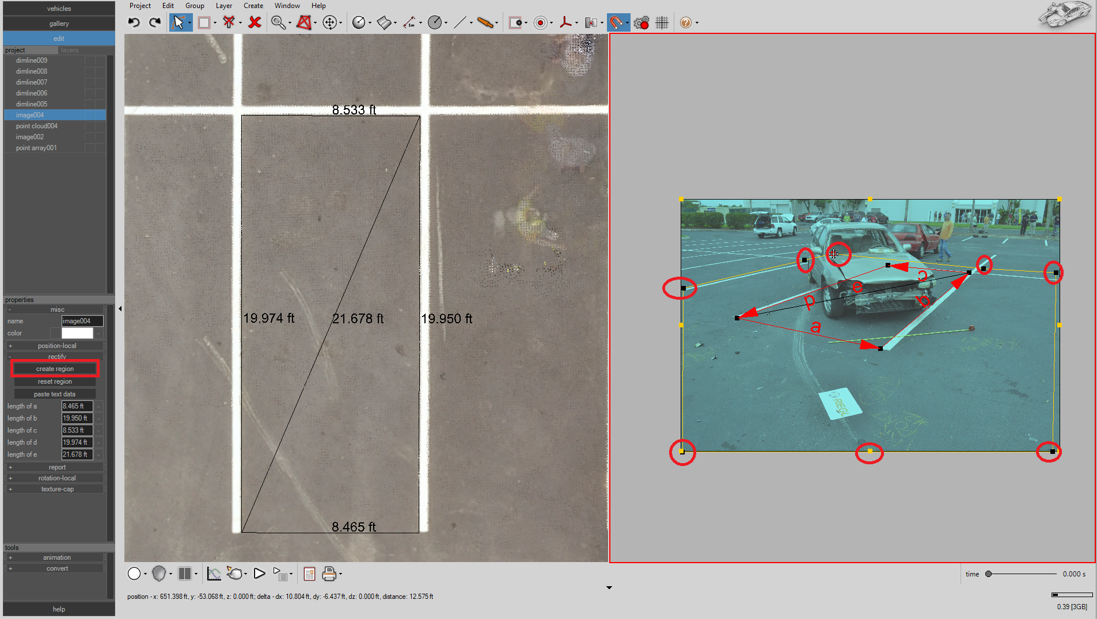Click the undo arrow icon
1097x619 pixels.
[134, 22]
